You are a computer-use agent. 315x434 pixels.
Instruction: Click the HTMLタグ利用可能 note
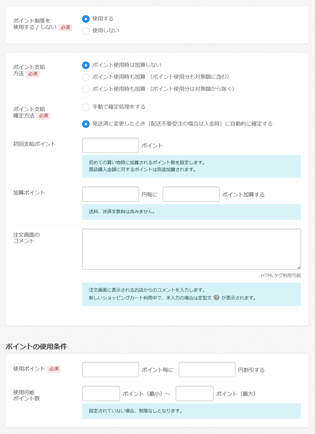click(281, 276)
